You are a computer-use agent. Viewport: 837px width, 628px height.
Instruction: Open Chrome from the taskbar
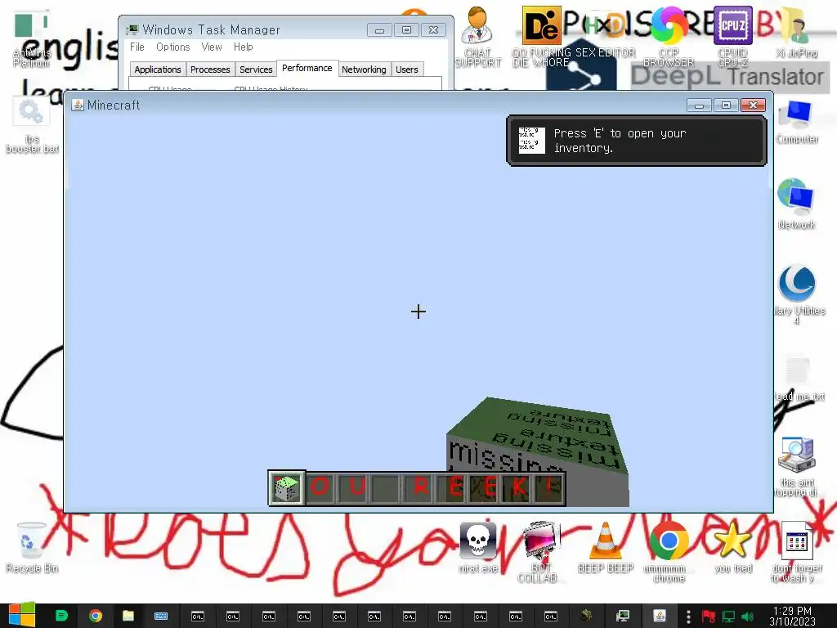(96, 616)
